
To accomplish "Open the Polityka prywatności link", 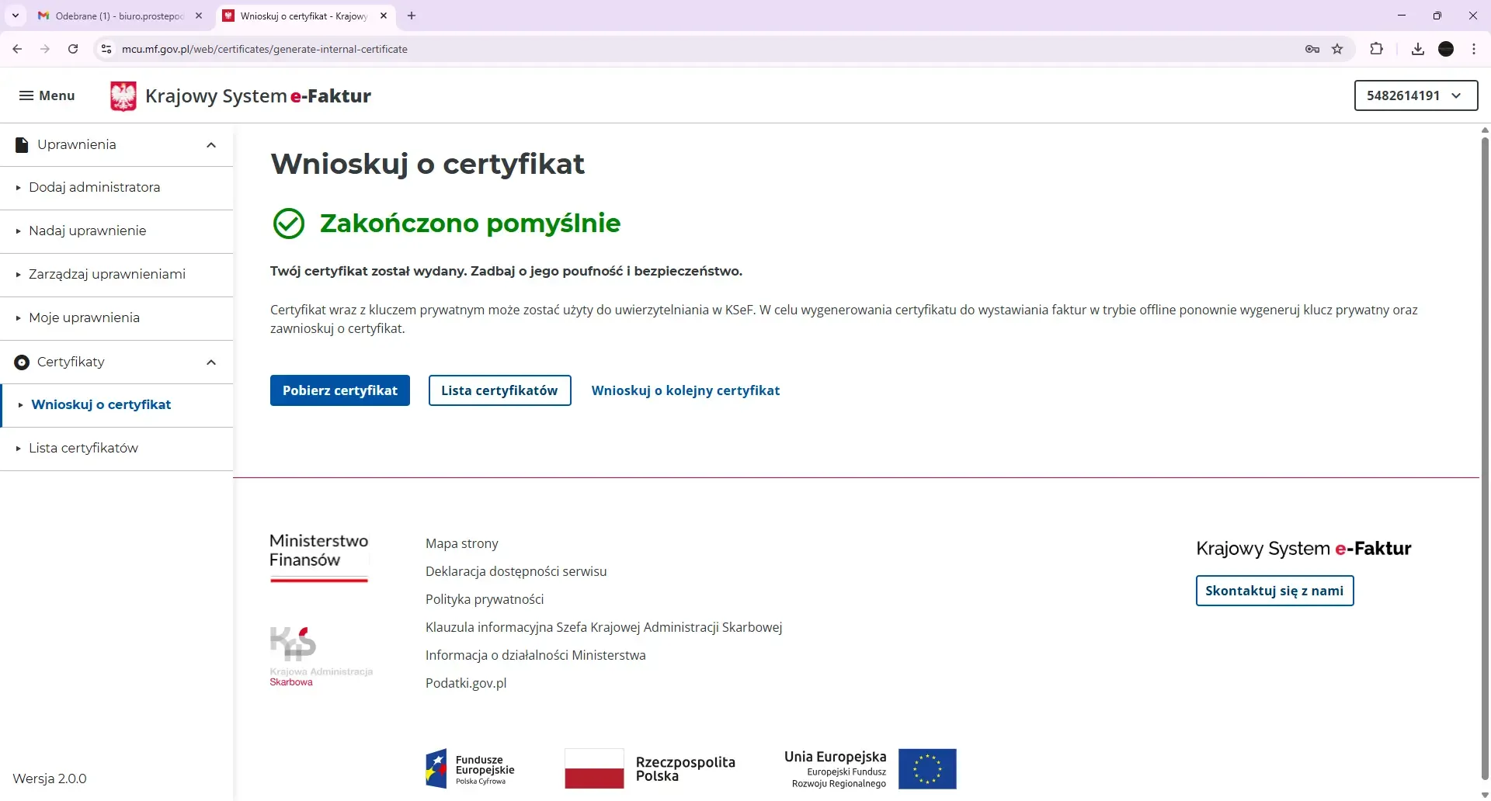I will pyautogui.click(x=485, y=598).
